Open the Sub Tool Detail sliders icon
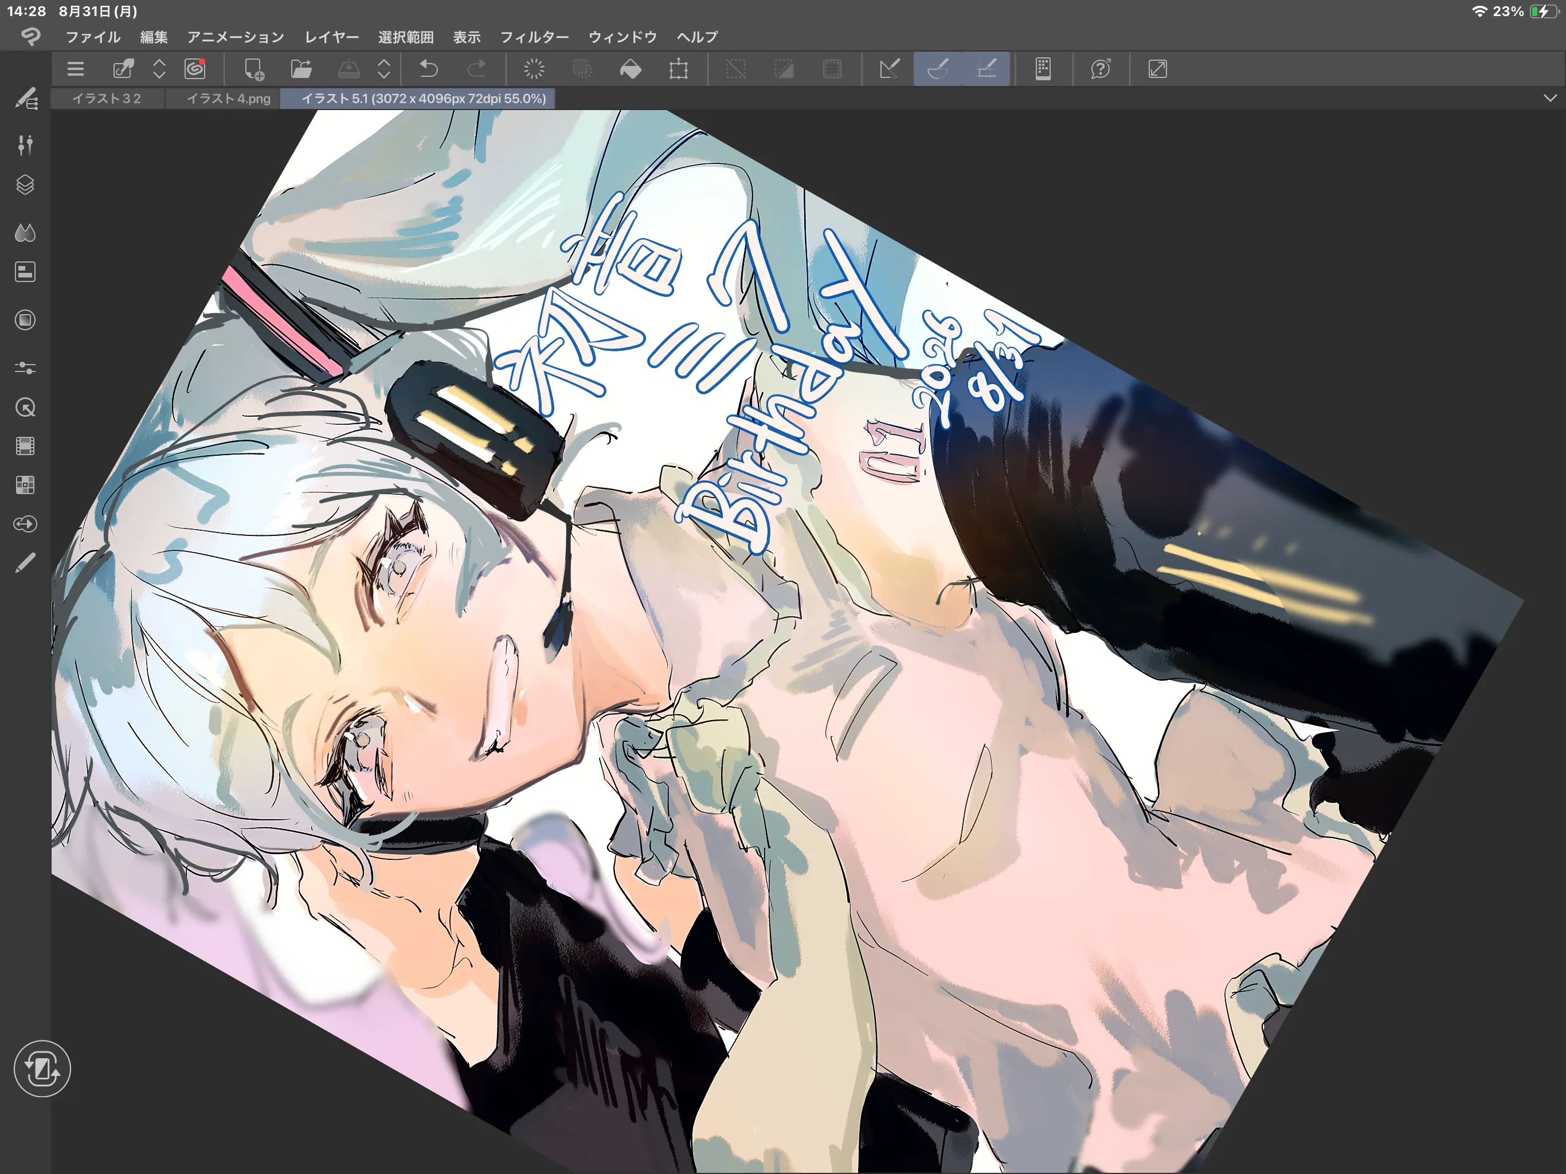This screenshot has width=1566, height=1174. pos(25,368)
